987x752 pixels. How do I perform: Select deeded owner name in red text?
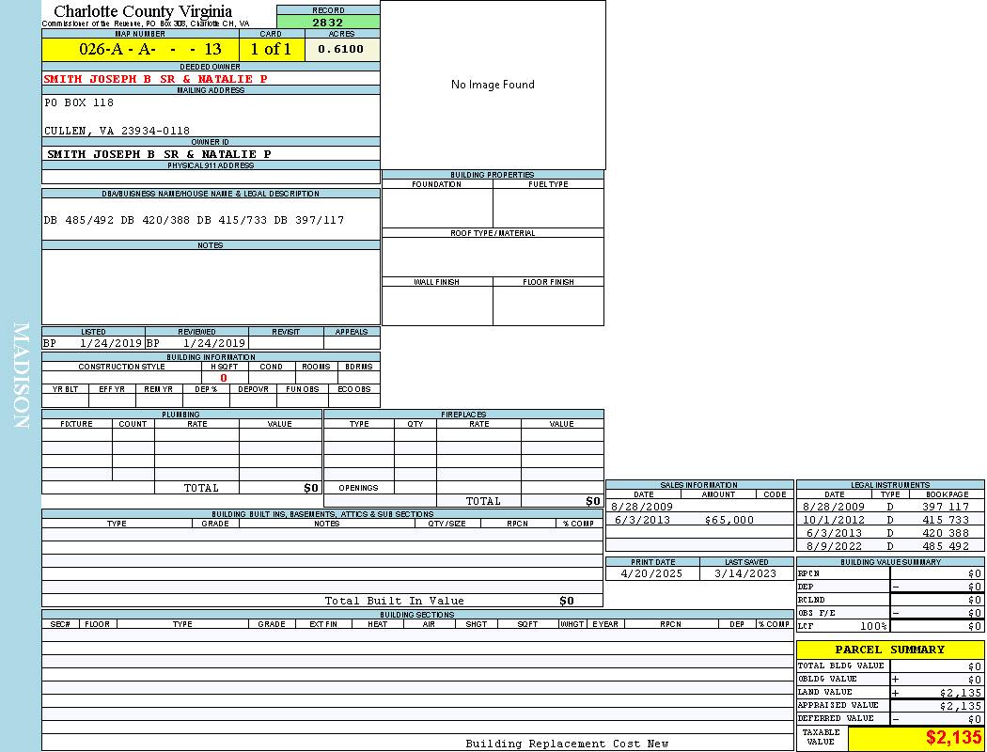tap(156, 79)
